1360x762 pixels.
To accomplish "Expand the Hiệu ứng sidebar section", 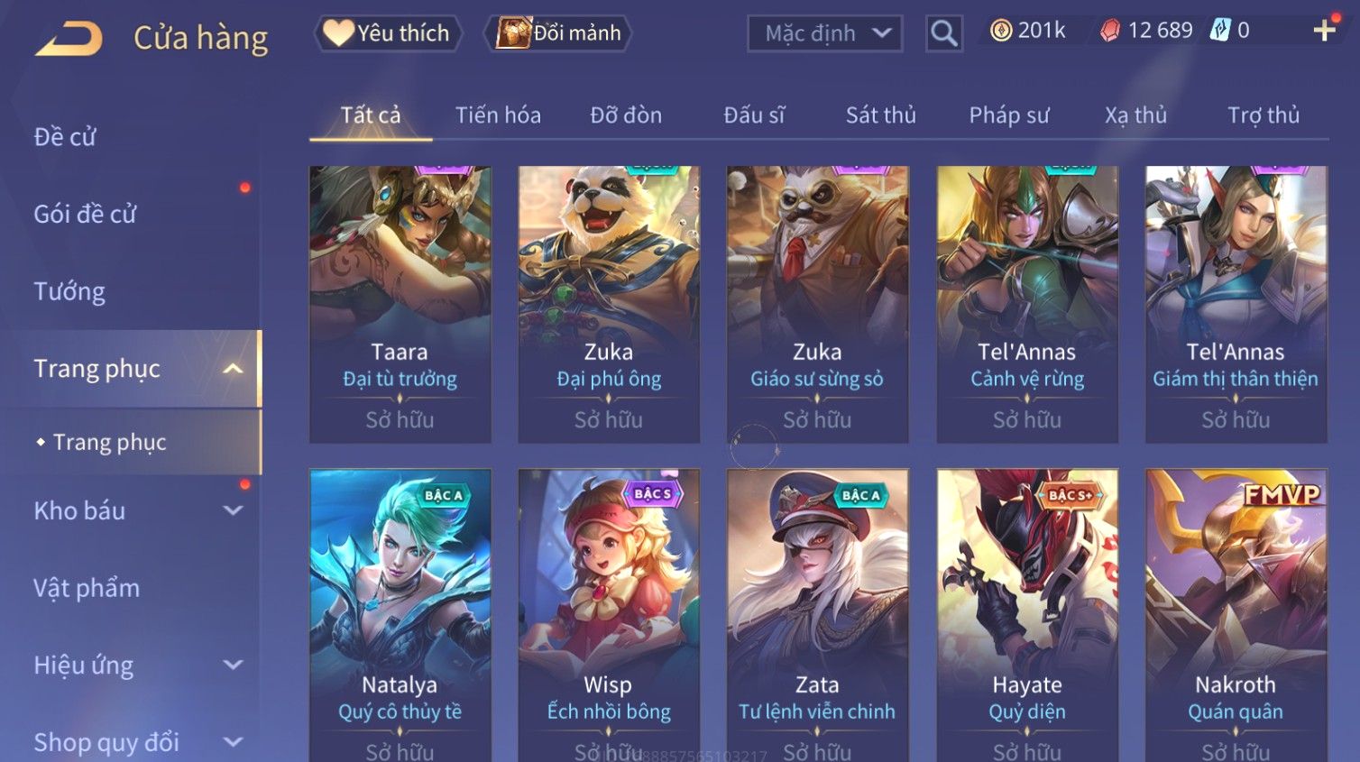I will point(233,665).
